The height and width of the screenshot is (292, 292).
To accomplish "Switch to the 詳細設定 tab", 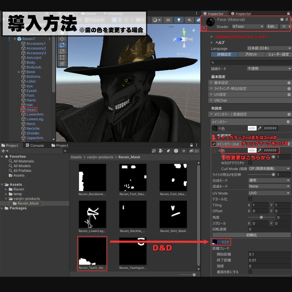I will [224, 54].
